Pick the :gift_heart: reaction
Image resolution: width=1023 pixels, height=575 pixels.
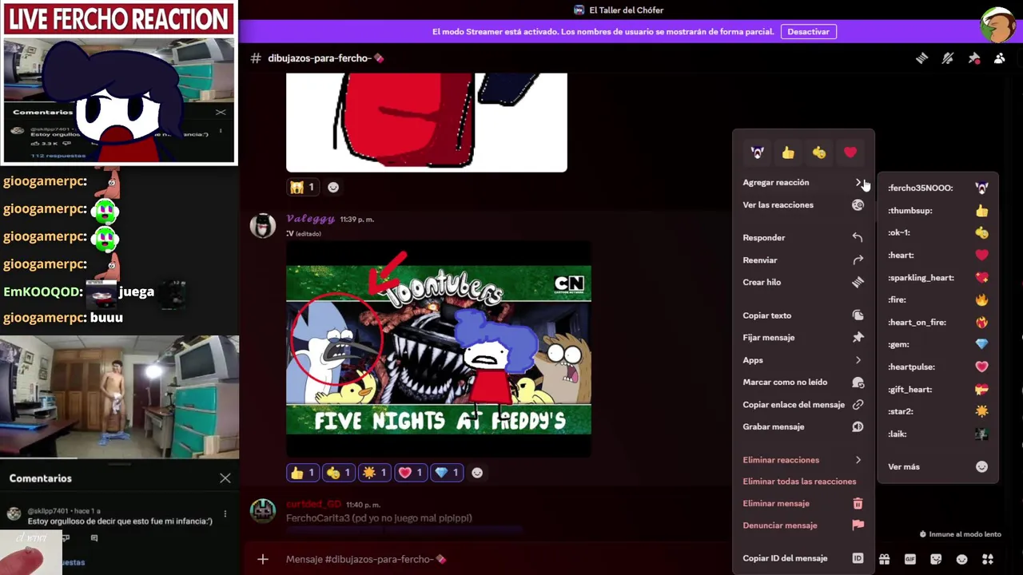point(937,389)
